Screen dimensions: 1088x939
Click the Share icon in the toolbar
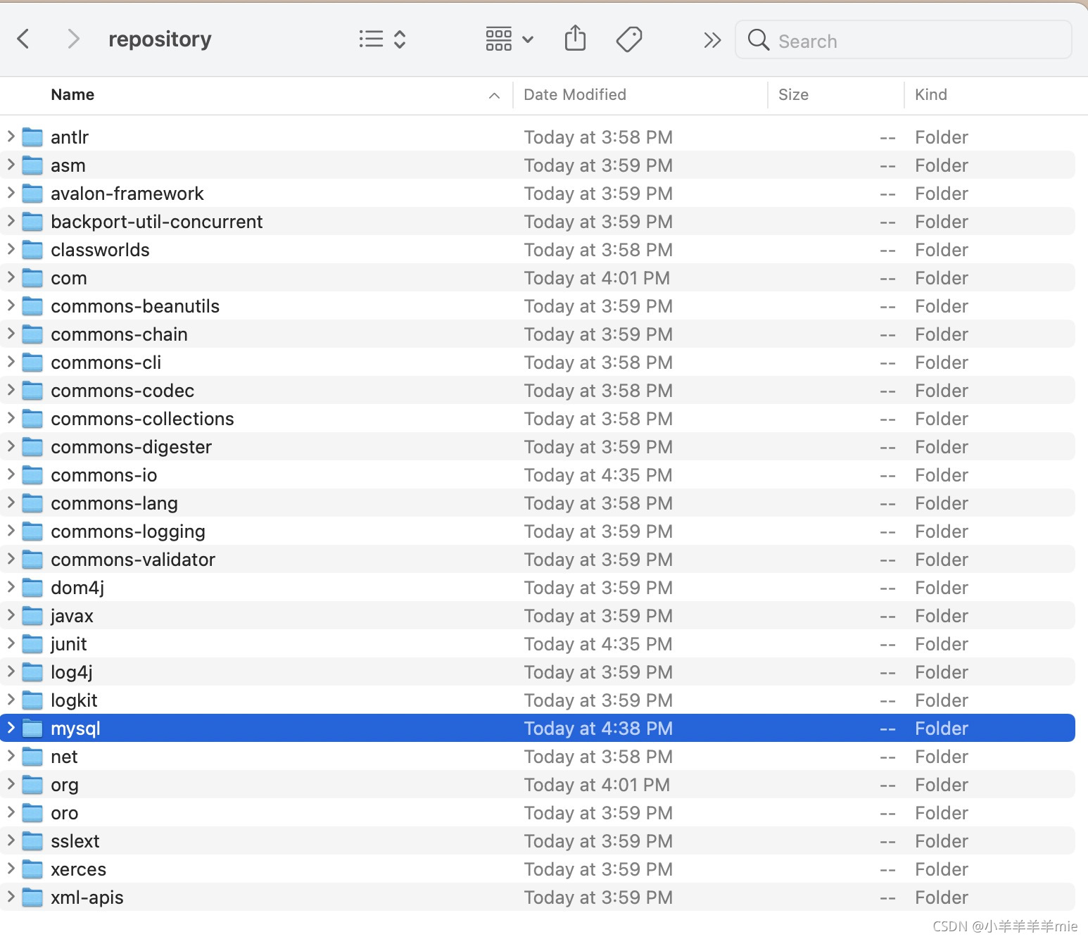pos(575,38)
